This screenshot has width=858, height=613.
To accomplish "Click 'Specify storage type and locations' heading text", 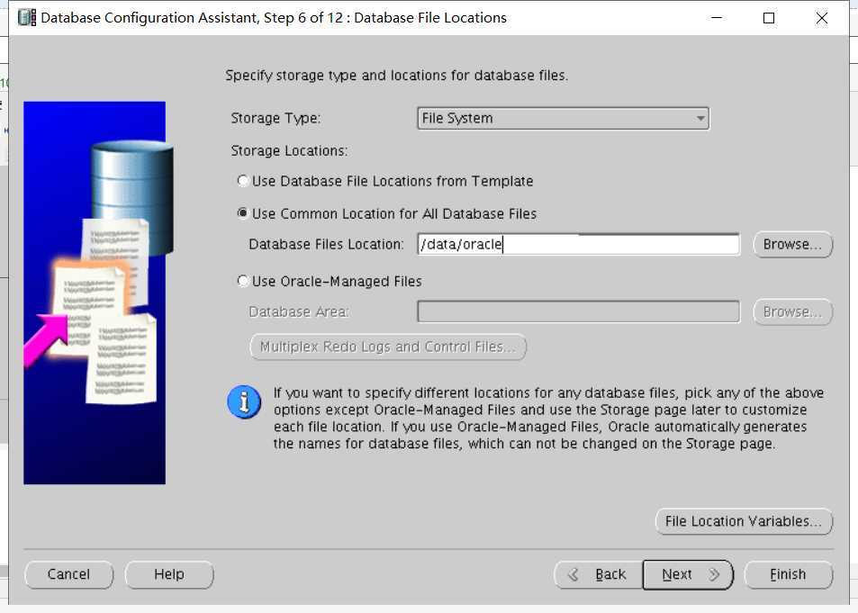I will click(x=397, y=76).
